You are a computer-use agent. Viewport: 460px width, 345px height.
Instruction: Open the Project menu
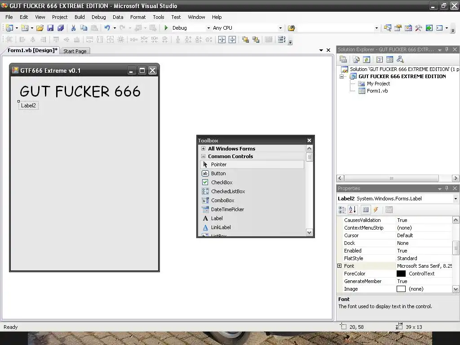pyautogui.click(x=60, y=17)
